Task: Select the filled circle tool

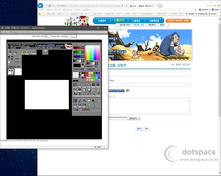Action: tap(98, 85)
